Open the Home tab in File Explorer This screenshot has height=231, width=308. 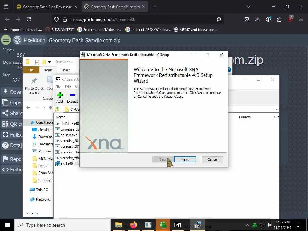[x=48, y=70]
